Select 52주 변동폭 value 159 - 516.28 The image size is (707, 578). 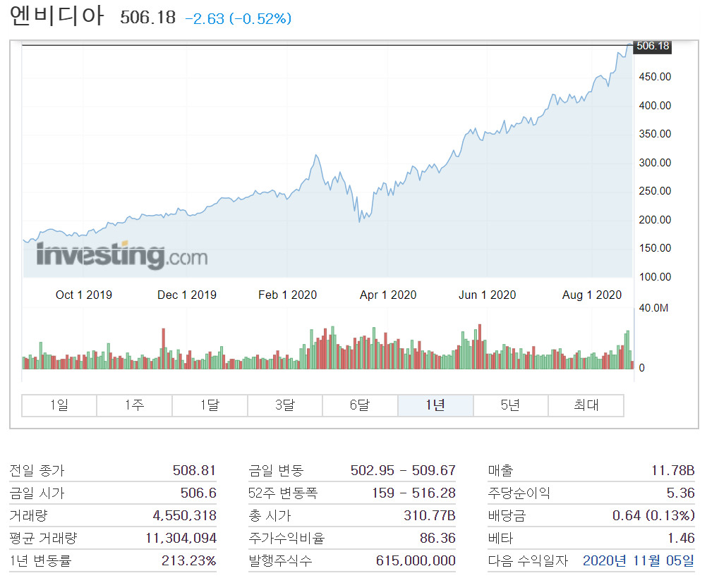[x=414, y=493]
